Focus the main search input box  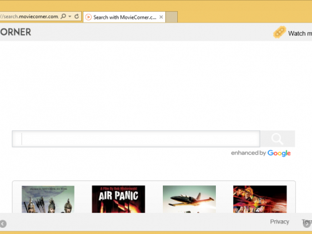point(136,139)
